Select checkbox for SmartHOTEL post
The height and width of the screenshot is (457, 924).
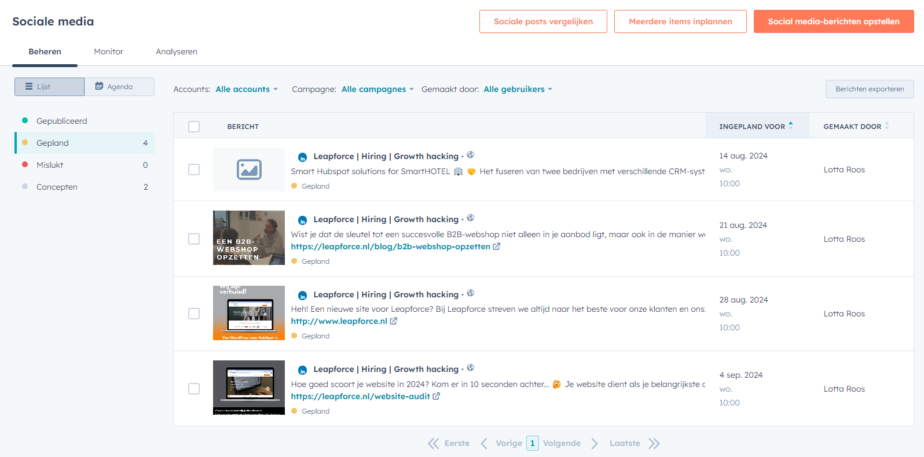coord(194,169)
